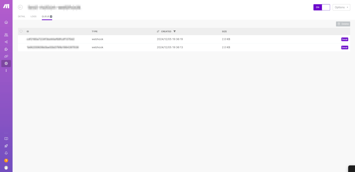This screenshot has height=172, width=355.
Task: Open the Scenarios share icon
Action: [6, 42]
